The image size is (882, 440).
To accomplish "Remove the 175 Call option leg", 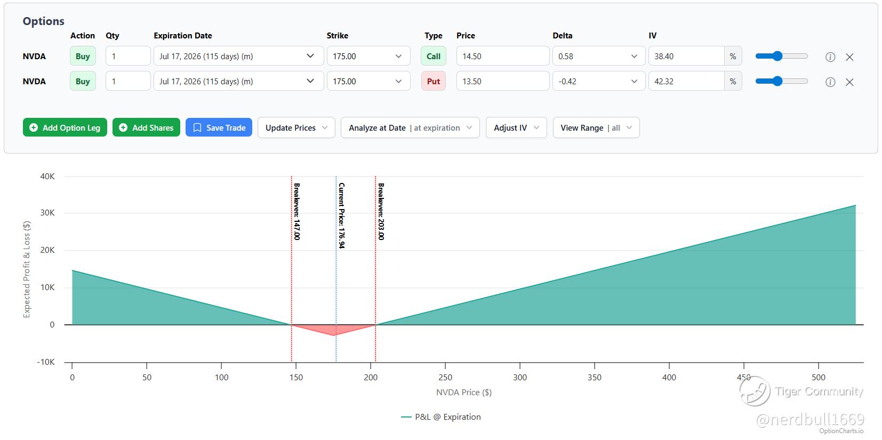I will tap(849, 57).
